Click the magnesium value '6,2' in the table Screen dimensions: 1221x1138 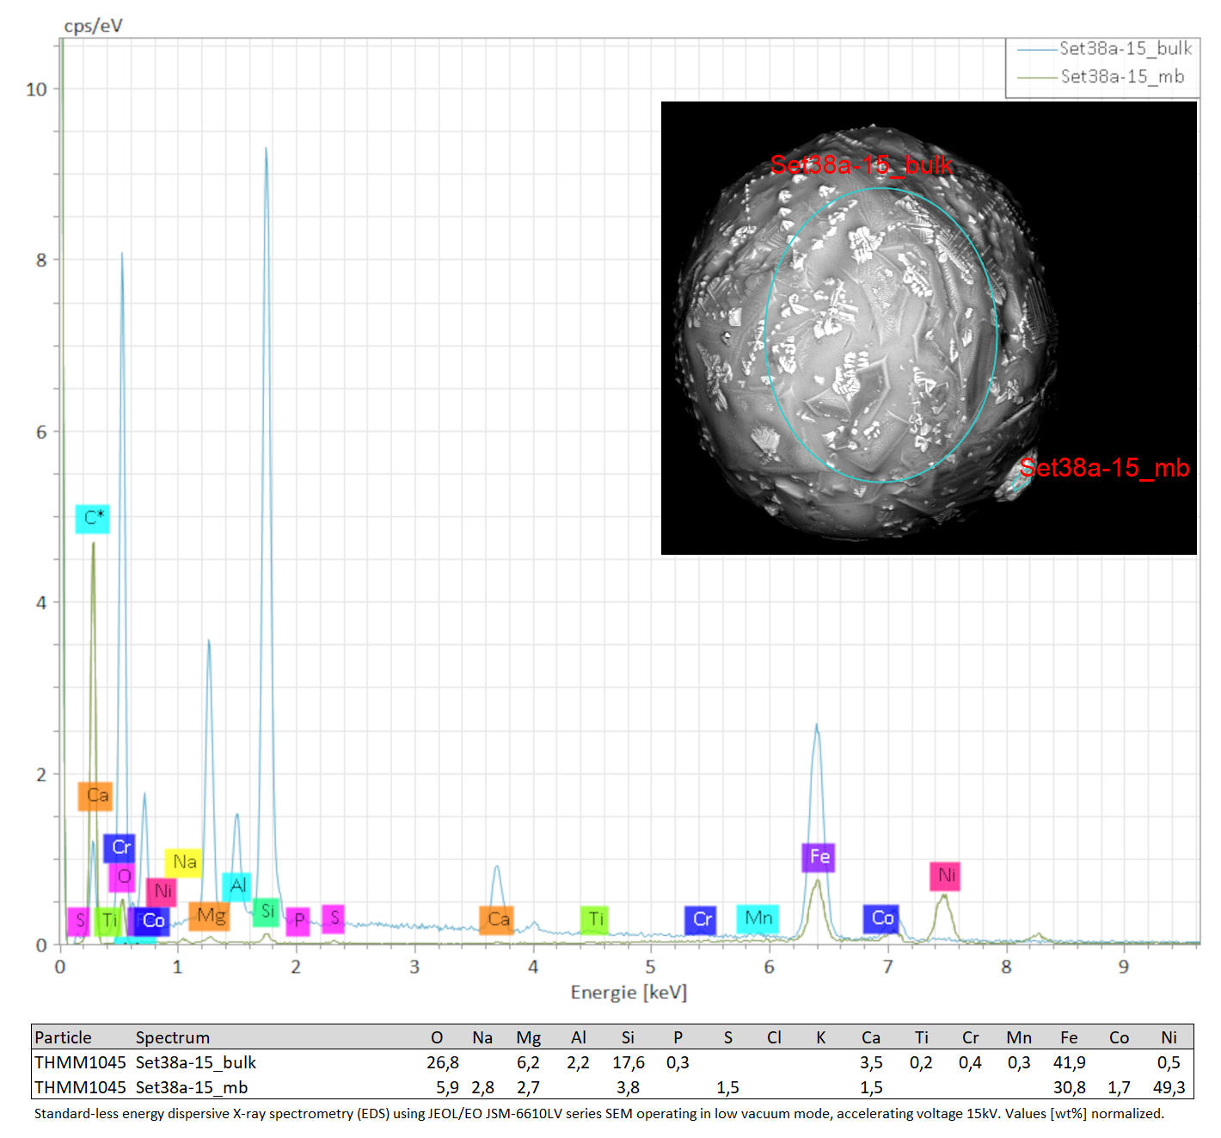point(529,1063)
